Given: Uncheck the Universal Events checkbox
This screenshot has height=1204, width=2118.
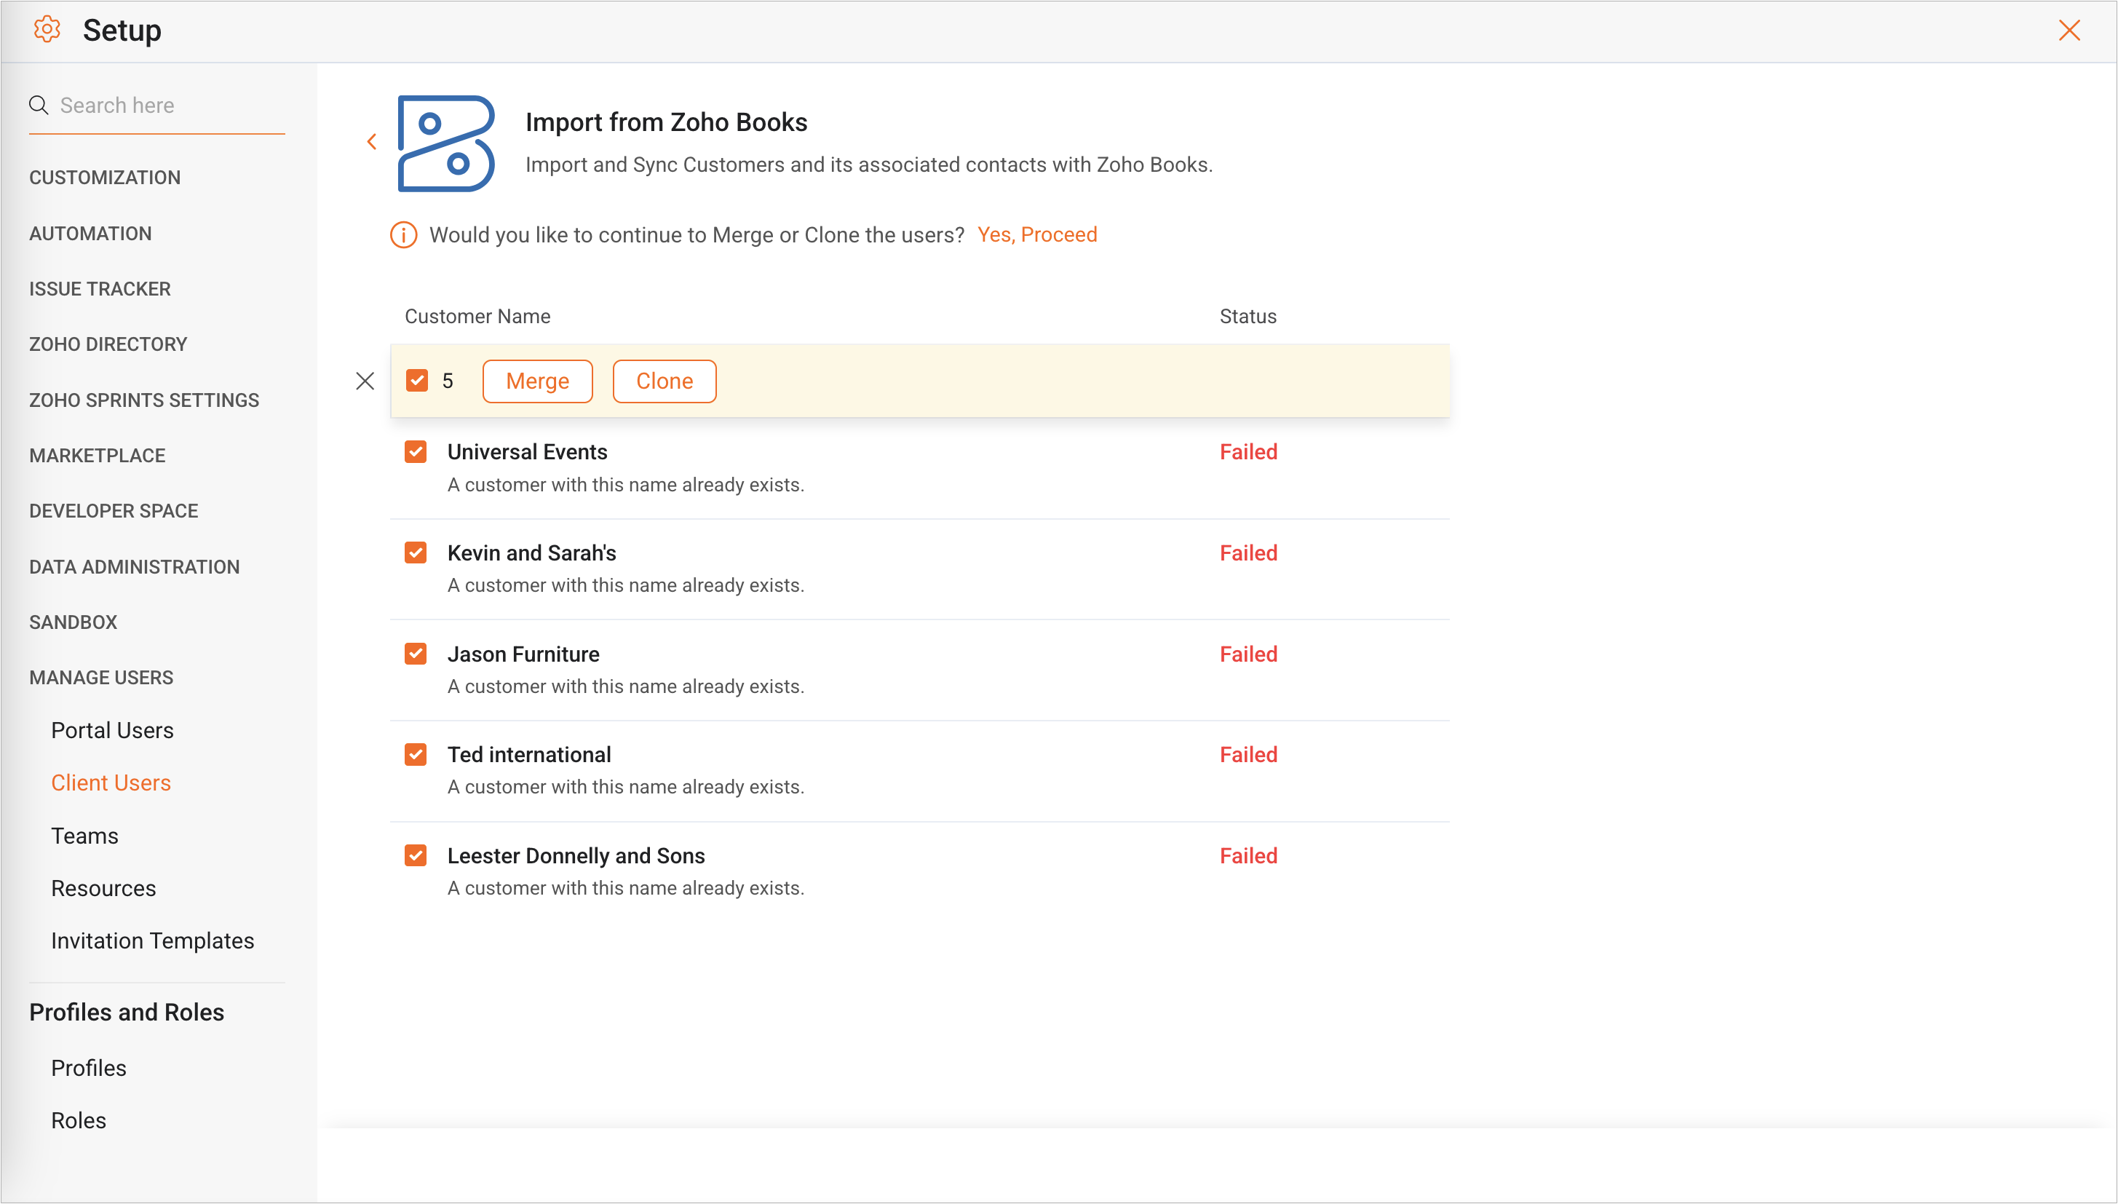Looking at the screenshot, I should [416, 452].
